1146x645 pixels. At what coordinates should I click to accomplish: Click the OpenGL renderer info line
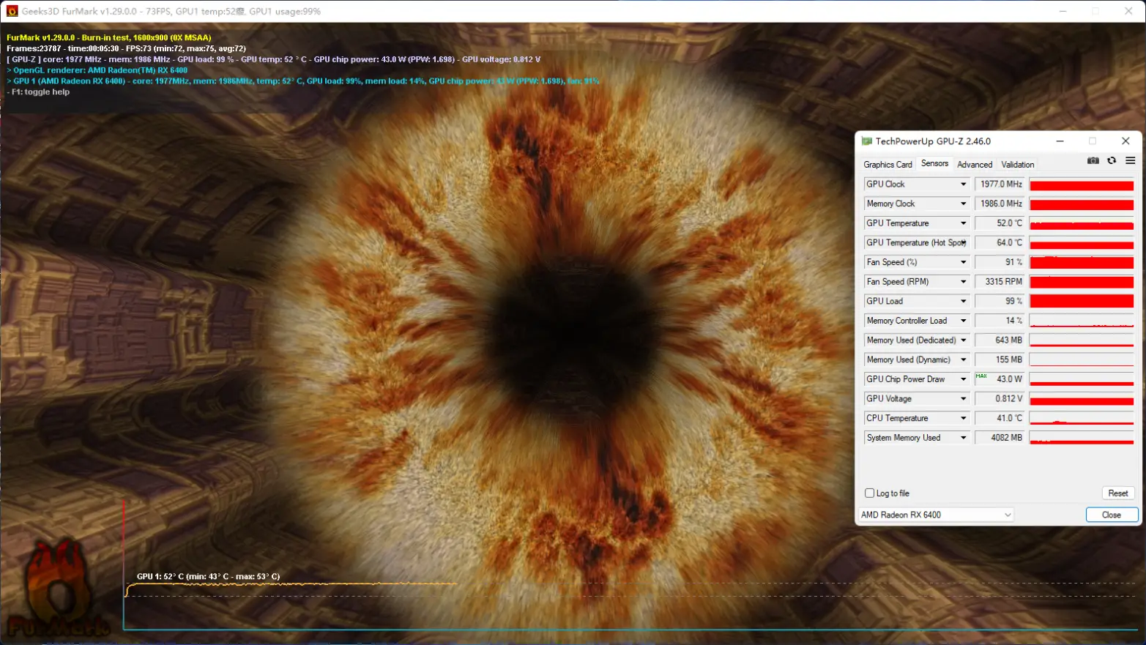tap(97, 70)
